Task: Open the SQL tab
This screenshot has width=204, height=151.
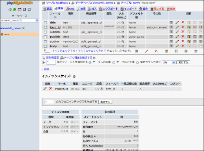Action: click(70, 9)
